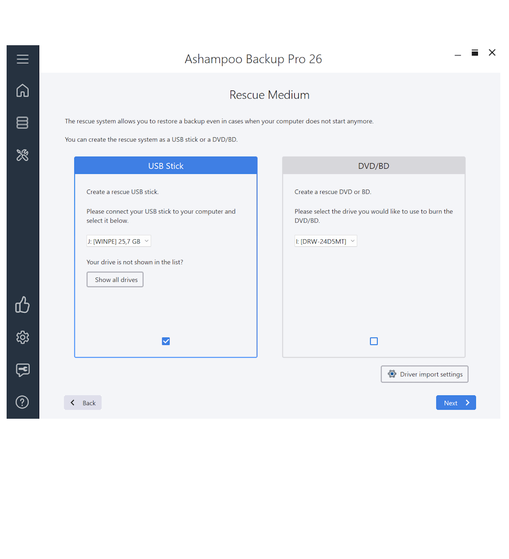This screenshot has width=509, height=559.
Task: Go back using the Back button
Action: pos(83,403)
